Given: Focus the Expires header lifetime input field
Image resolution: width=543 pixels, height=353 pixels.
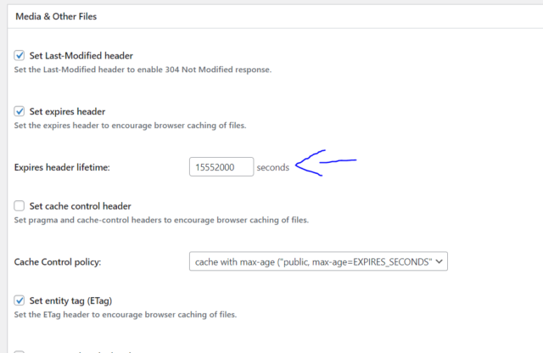Looking at the screenshot, I should coord(221,167).
